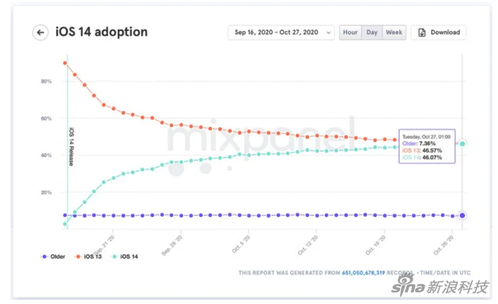This screenshot has height=304, width=498.
Task: Click the iOS 14 Release marker label
Action: click(71, 147)
